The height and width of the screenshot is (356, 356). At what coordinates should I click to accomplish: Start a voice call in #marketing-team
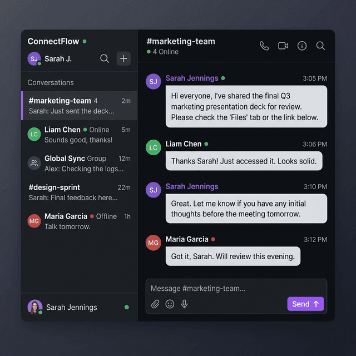[264, 46]
